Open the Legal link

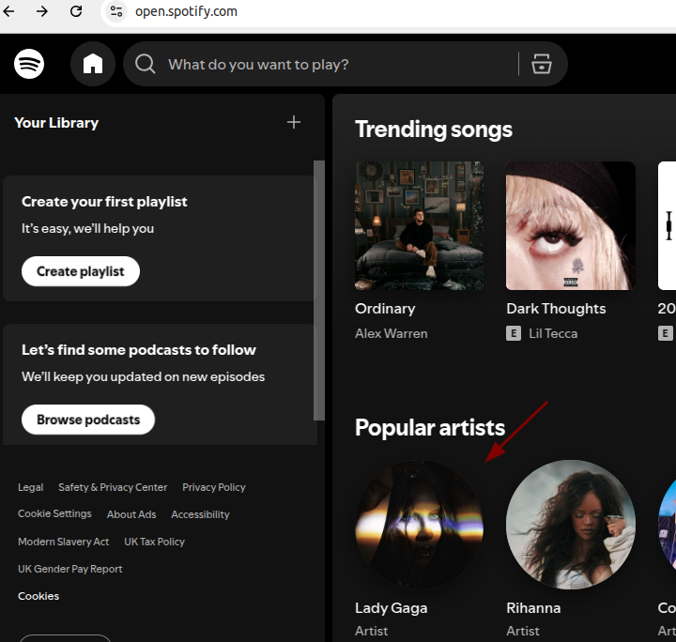click(x=31, y=487)
